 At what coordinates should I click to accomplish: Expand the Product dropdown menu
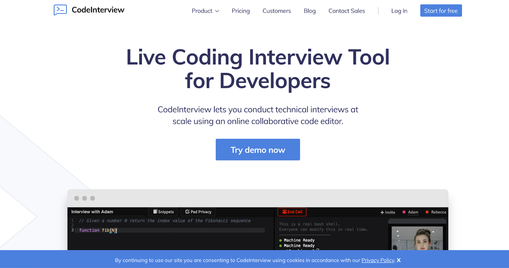(x=206, y=11)
